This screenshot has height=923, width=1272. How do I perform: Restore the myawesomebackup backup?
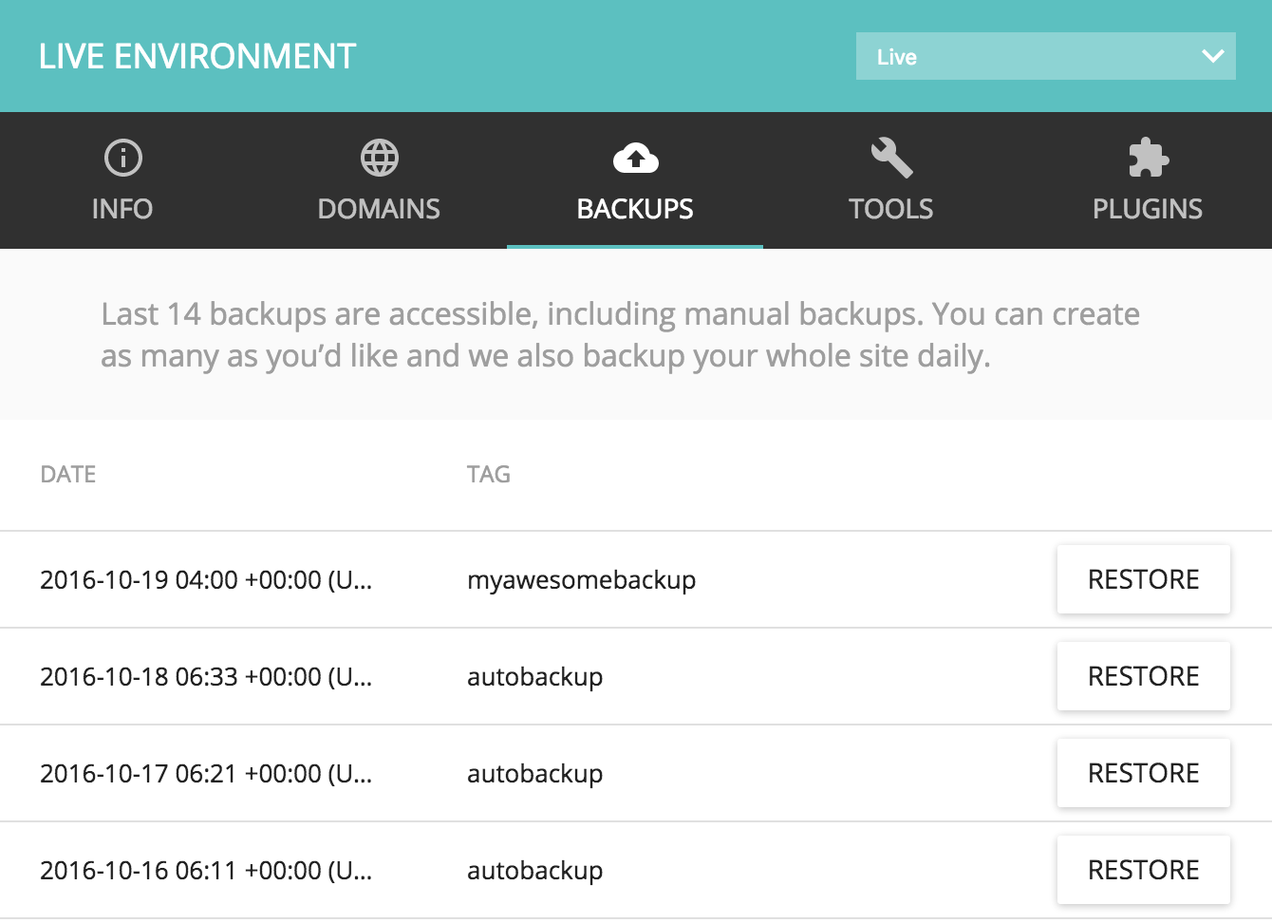pyautogui.click(x=1143, y=579)
